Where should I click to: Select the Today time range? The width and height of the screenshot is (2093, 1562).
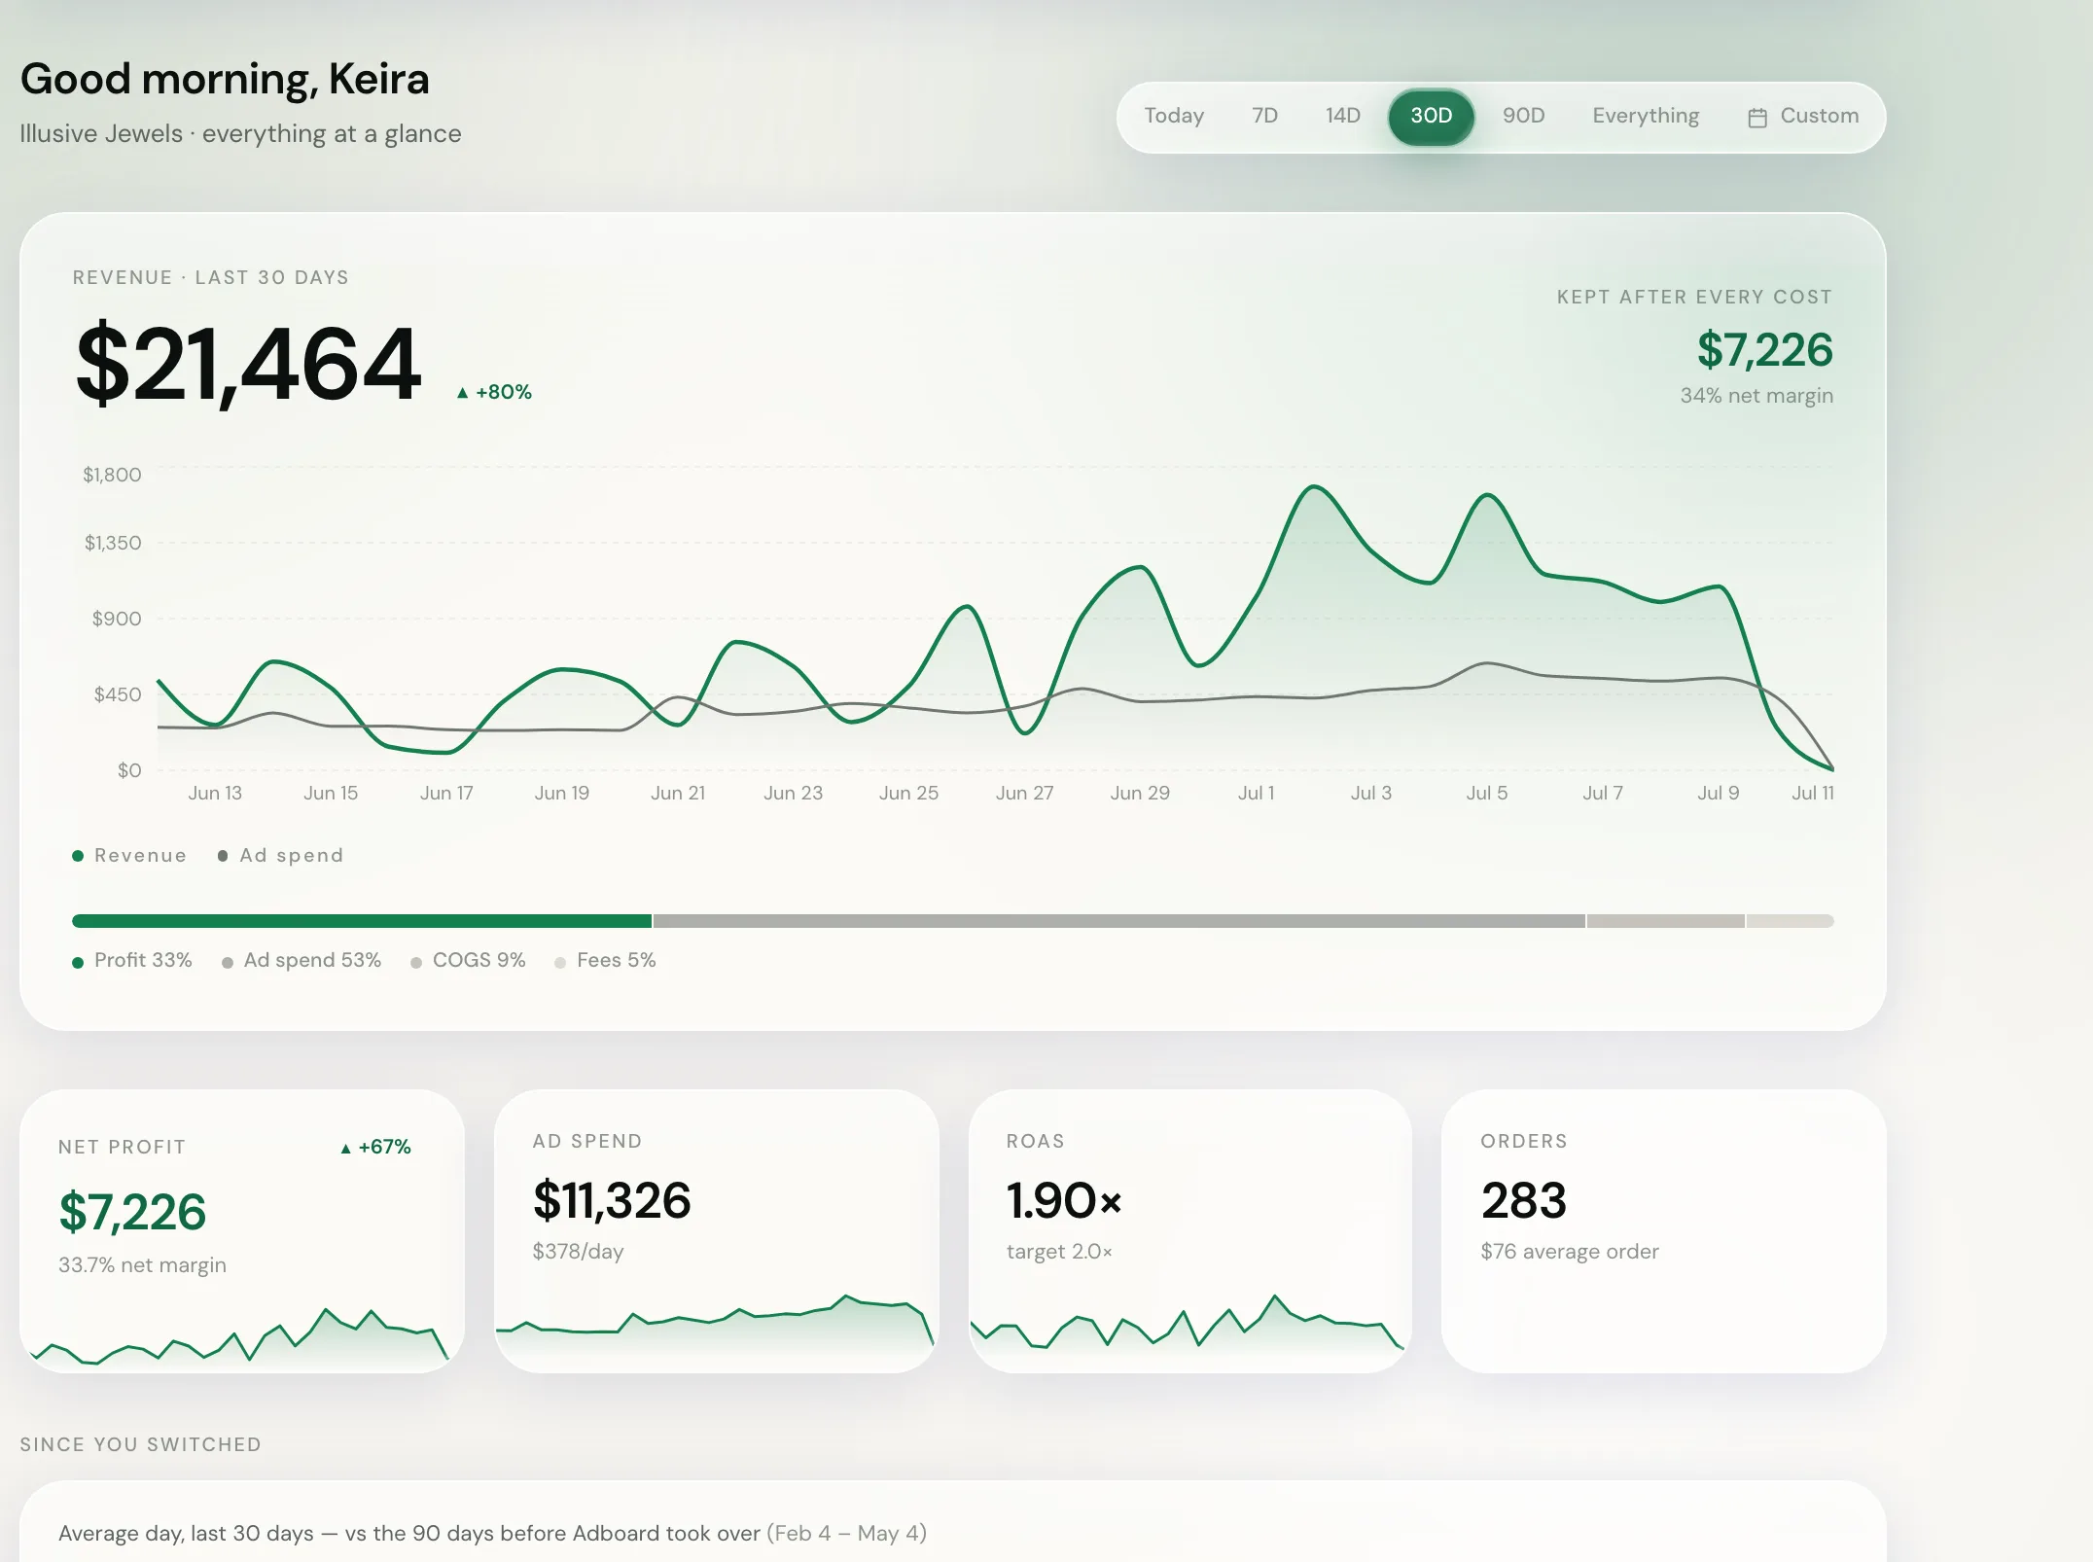(x=1174, y=116)
